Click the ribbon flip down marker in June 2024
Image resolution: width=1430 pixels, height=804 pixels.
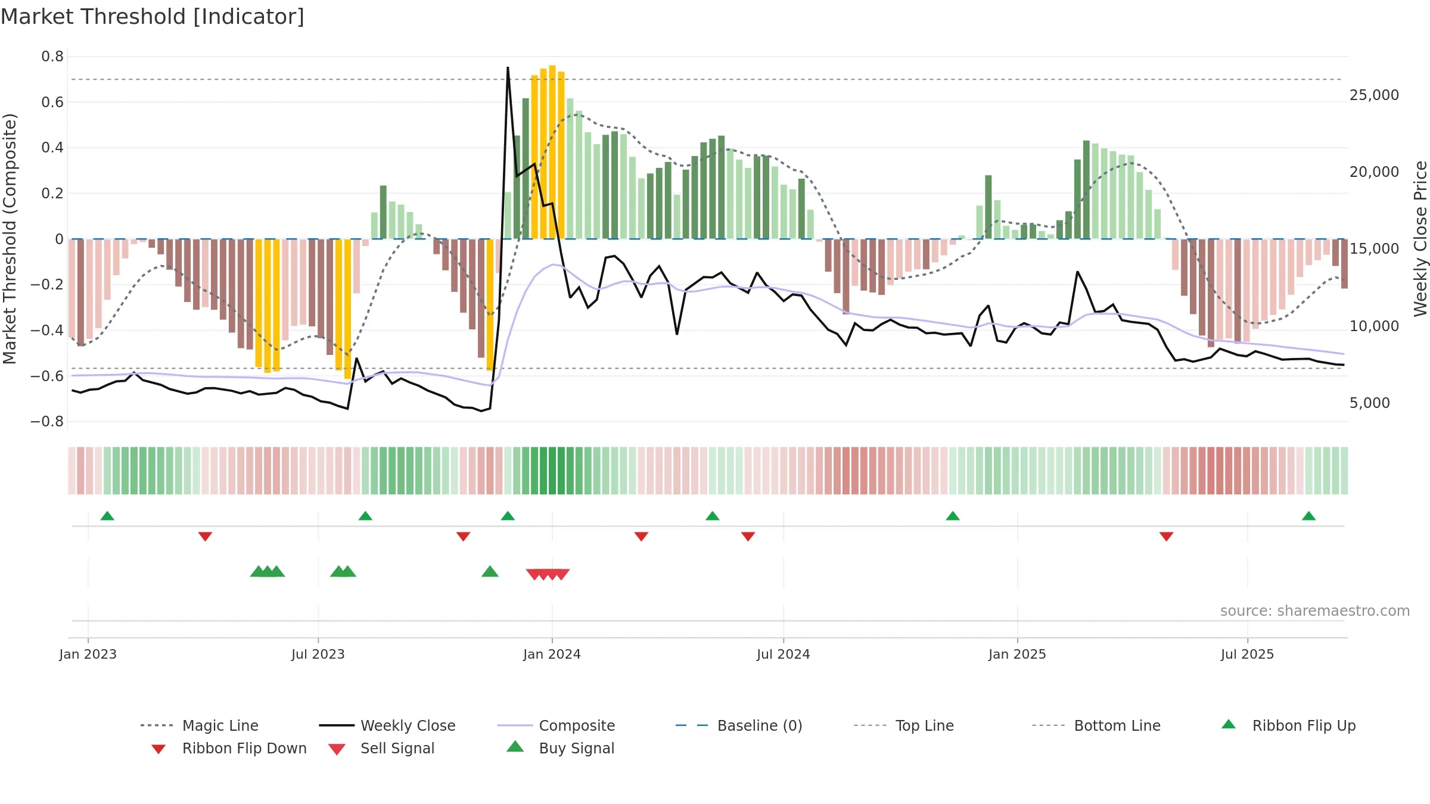click(x=748, y=537)
